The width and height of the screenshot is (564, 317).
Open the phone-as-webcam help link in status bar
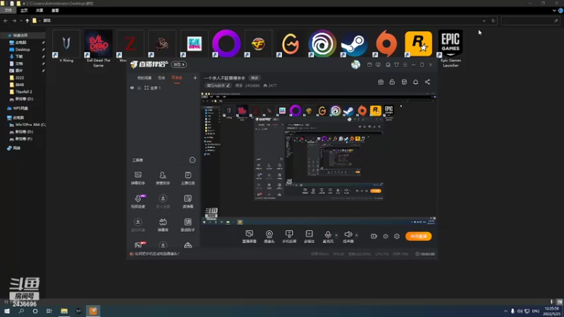click(157, 254)
